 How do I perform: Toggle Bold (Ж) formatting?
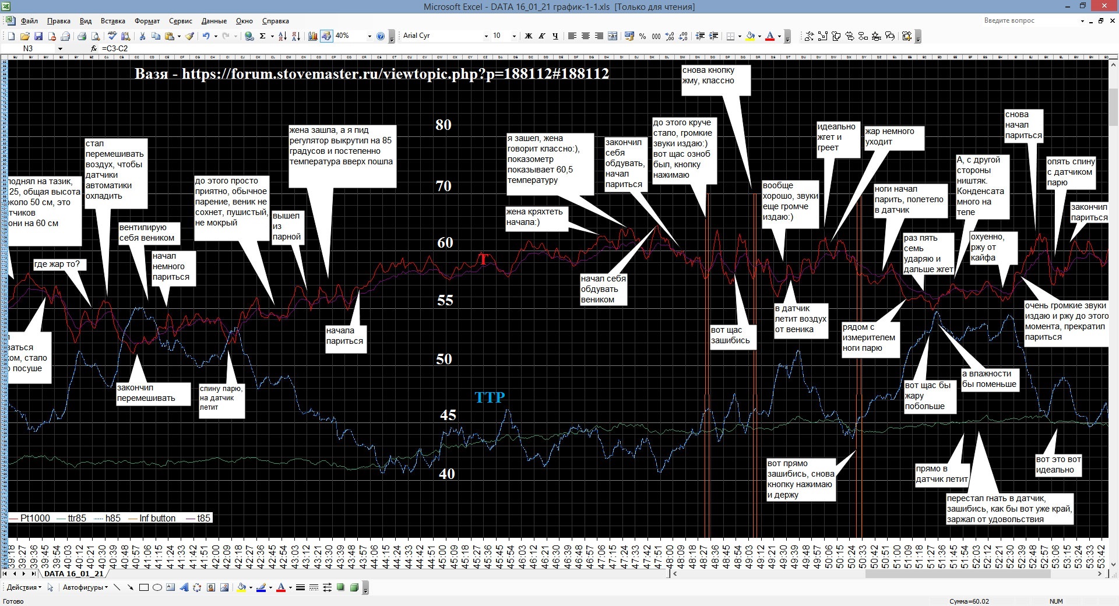[x=529, y=36]
